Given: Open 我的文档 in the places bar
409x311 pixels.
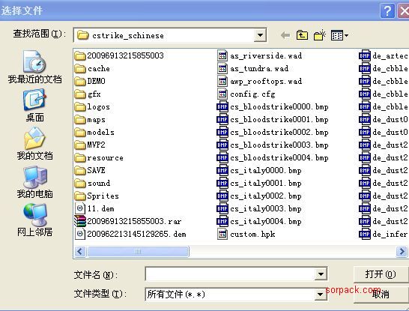Looking at the screenshot, I should point(34,143).
